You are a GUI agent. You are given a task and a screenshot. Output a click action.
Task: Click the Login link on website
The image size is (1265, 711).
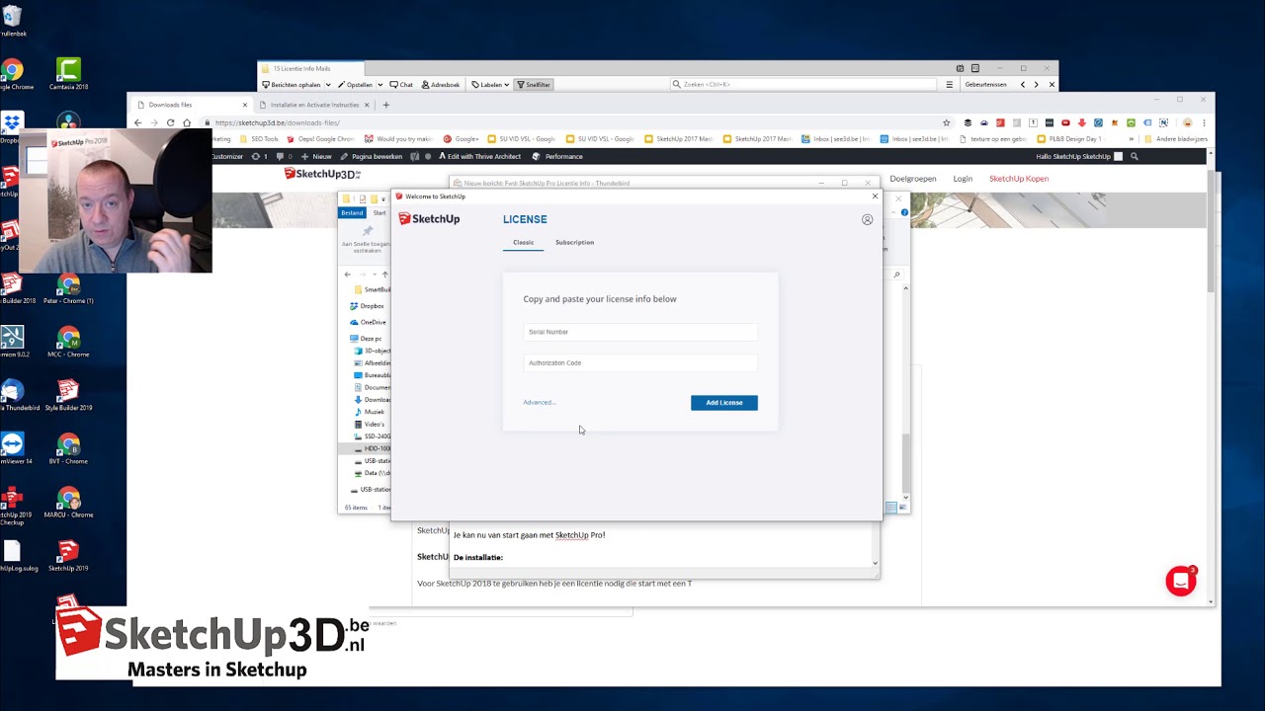[963, 179]
